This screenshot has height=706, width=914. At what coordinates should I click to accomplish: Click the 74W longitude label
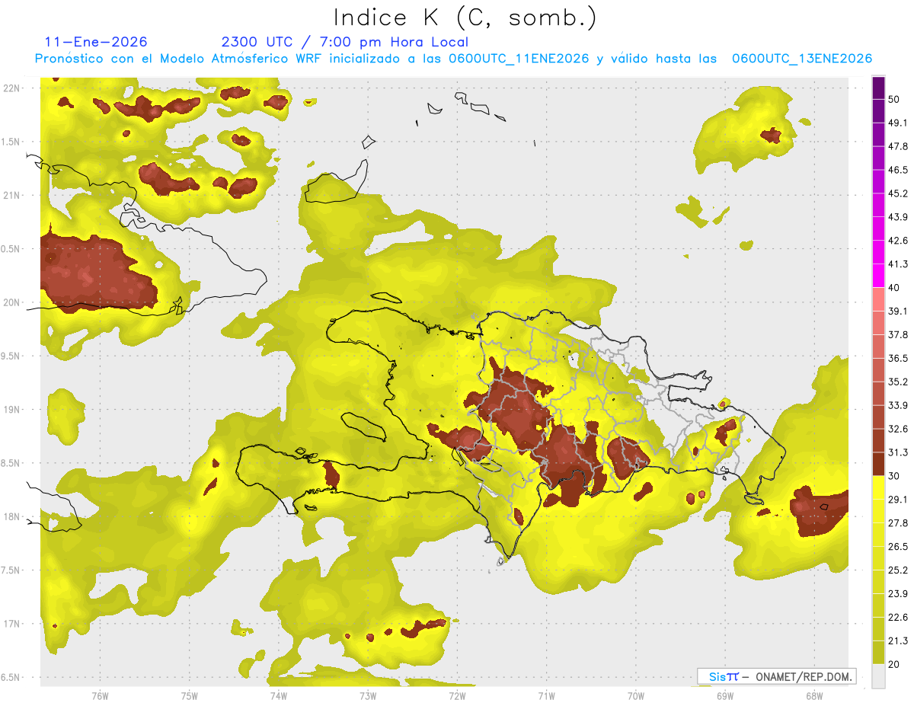pyautogui.click(x=278, y=695)
